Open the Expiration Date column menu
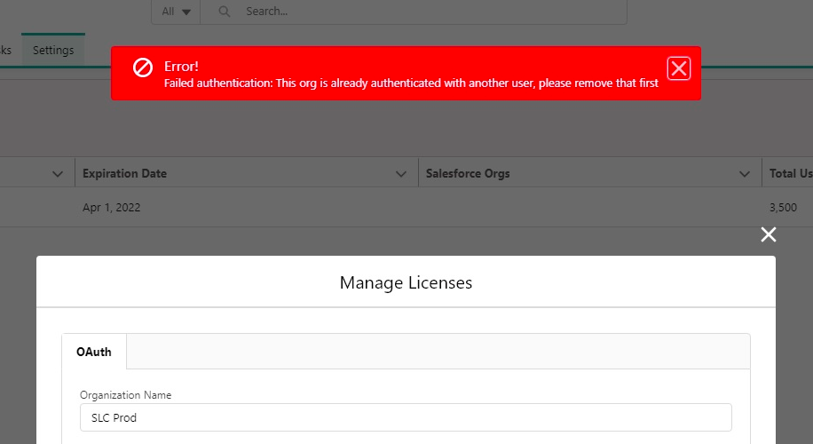Viewport: 813px width, 444px height. (401, 174)
